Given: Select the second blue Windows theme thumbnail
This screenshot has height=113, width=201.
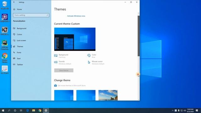Looking at the screenshot, I should point(86,95).
